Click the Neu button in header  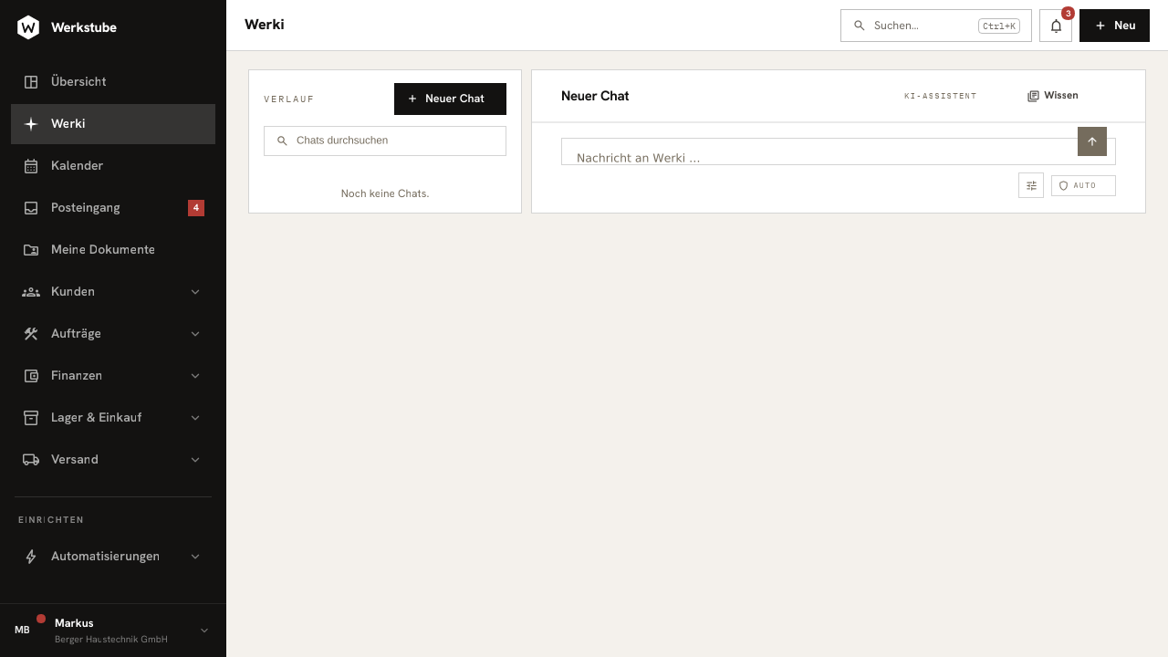[1114, 26]
